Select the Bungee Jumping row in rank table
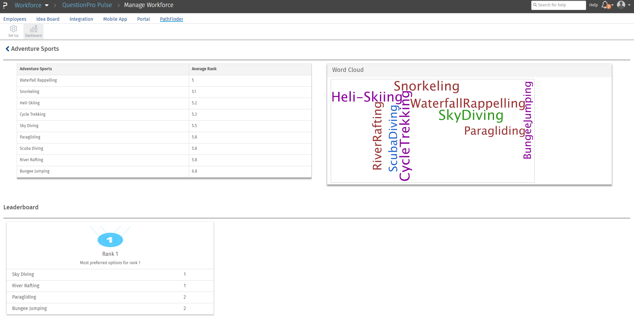The height and width of the screenshot is (316, 634). (x=164, y=172)
